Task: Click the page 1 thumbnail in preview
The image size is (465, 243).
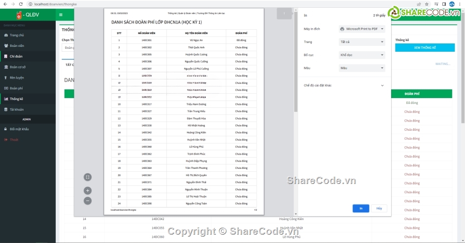Action: point(284,14)
